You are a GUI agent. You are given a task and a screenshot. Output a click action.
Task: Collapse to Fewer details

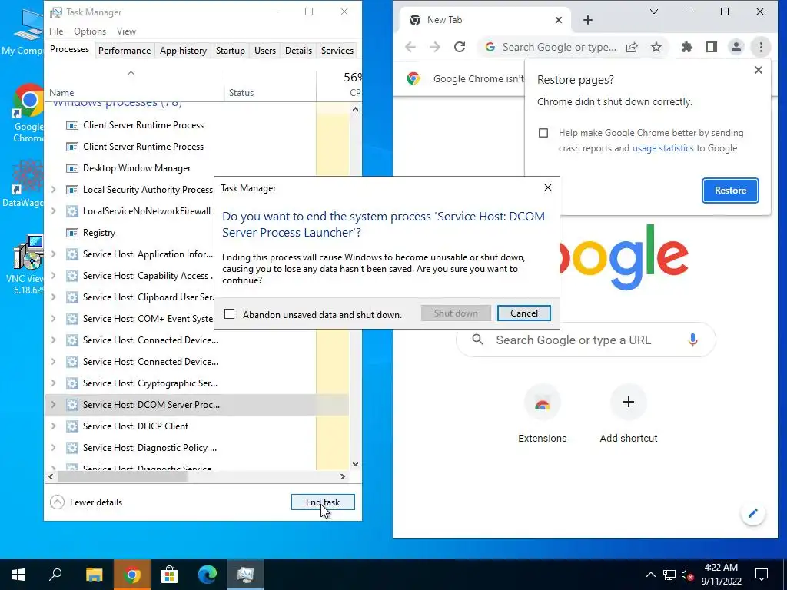coord(86,502)
